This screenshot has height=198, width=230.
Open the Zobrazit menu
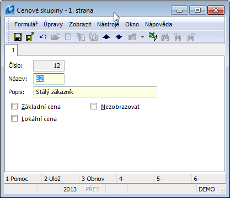pos(80,24)
